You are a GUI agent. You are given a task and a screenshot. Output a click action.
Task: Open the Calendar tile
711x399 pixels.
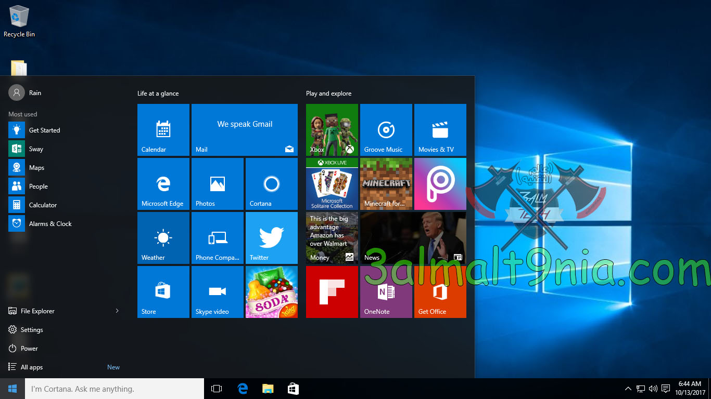coord(163,130)
